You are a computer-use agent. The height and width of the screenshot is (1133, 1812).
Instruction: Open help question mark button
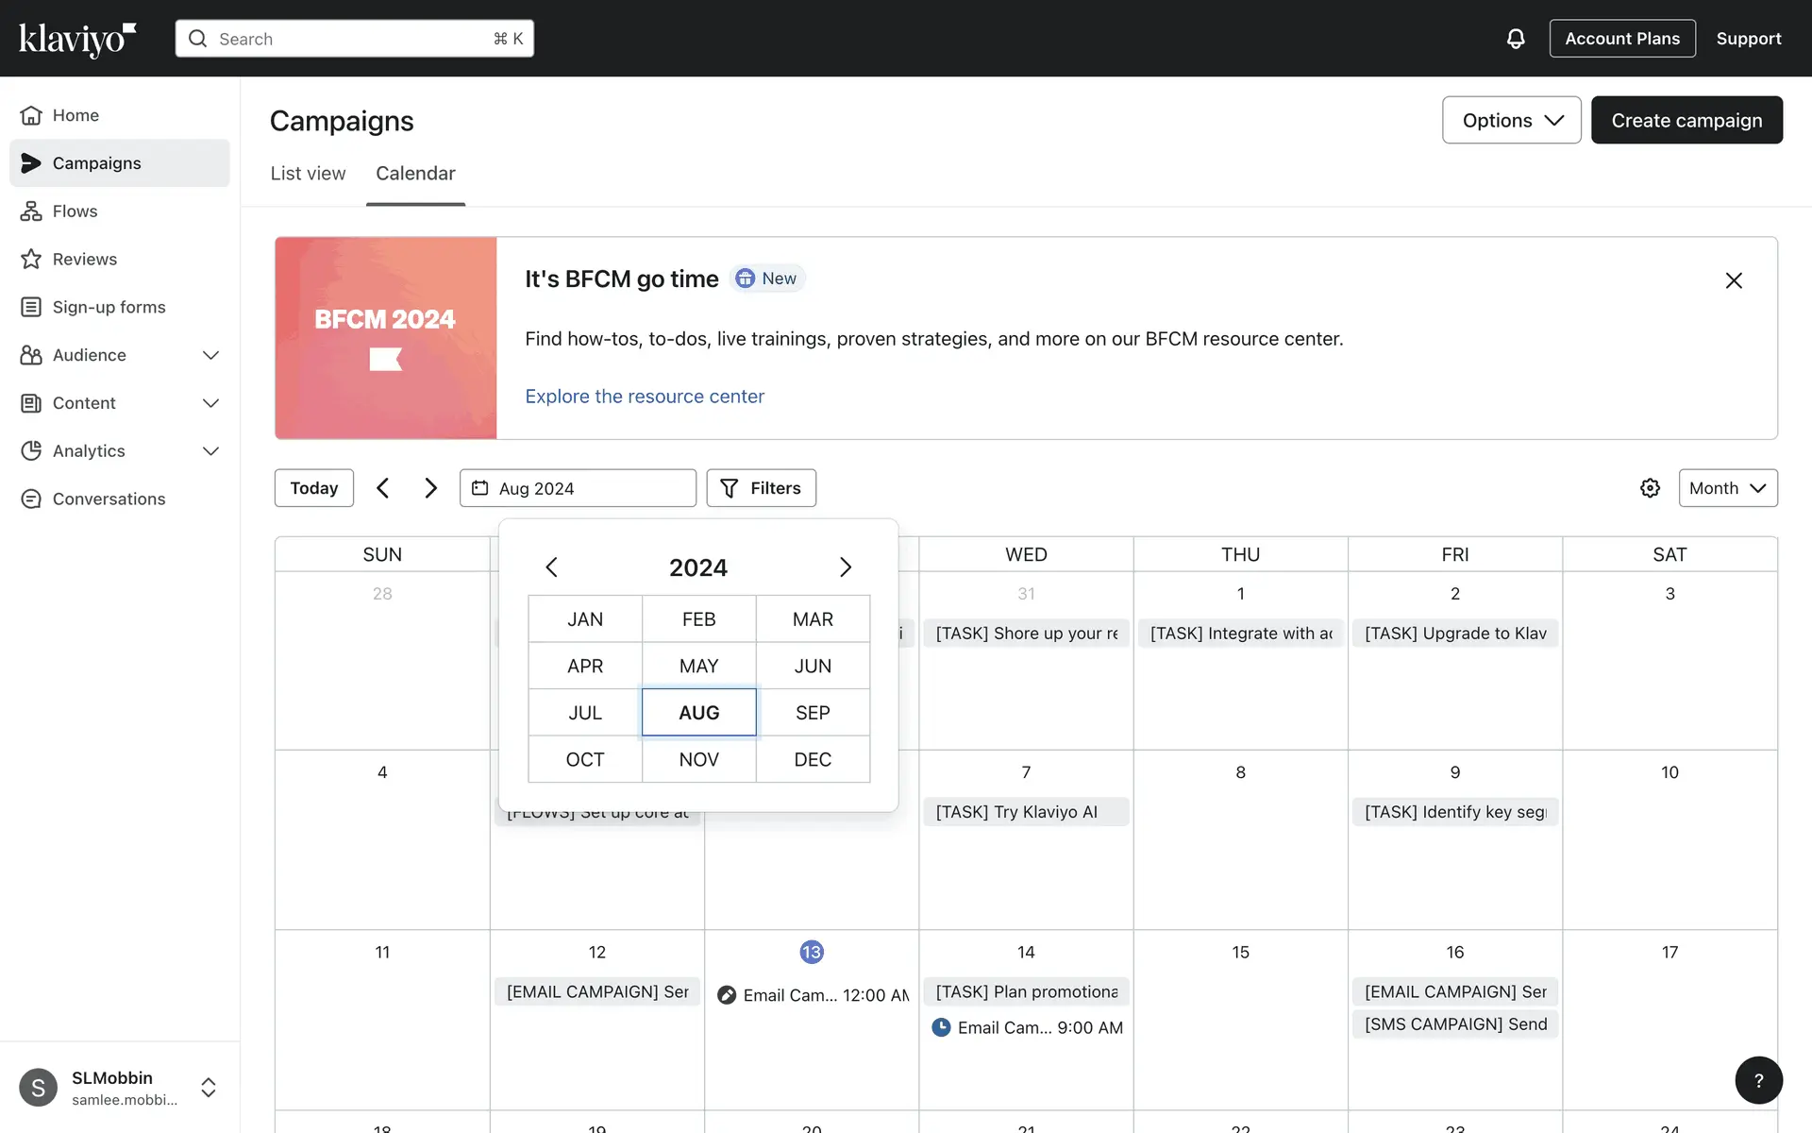(x=1758, y=1080)
